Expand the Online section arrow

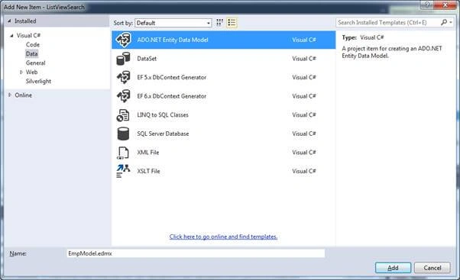coord(10,95)
